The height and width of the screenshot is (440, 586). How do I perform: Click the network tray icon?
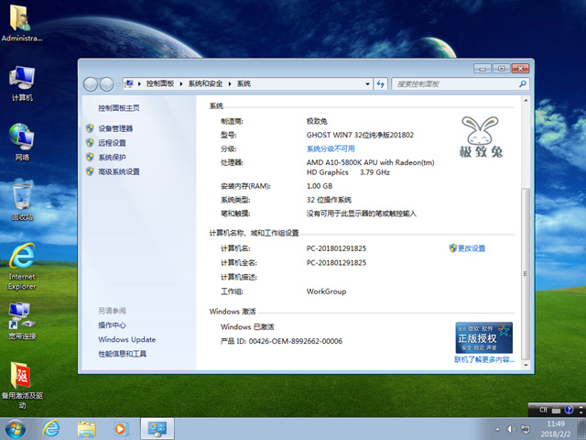525,429
